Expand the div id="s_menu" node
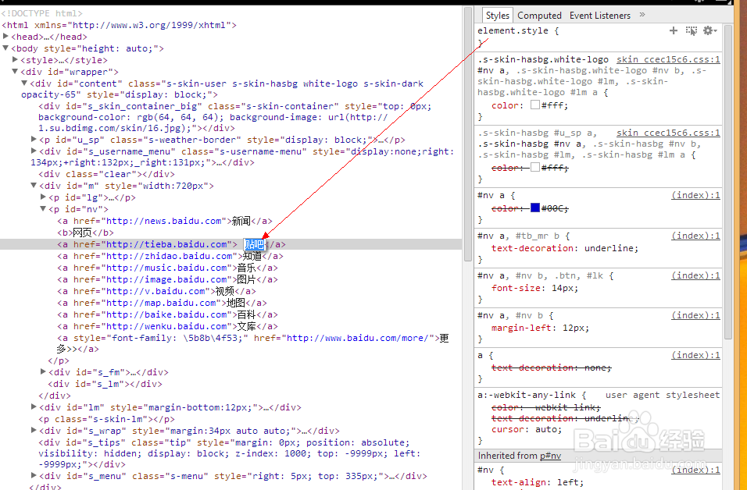 tap(34, 475)
